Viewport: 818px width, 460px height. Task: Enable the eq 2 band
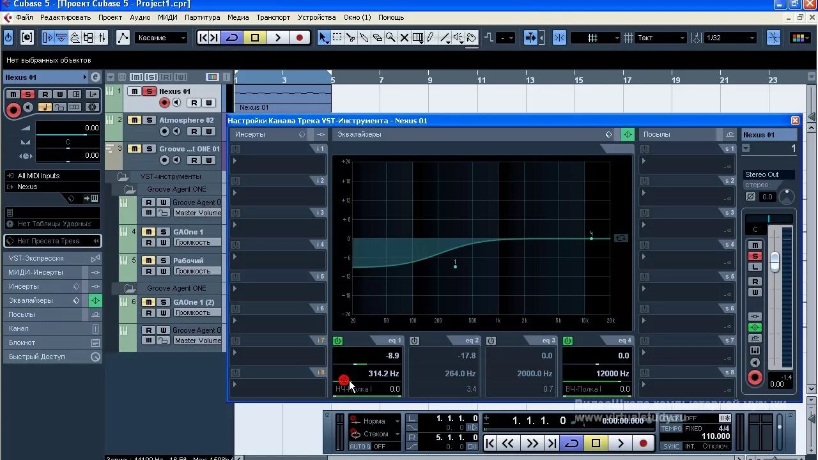pos(414,341)
